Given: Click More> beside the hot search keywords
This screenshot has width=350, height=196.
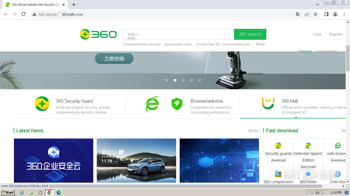Looking at the screenshot, I should click(x=261, y=44).
